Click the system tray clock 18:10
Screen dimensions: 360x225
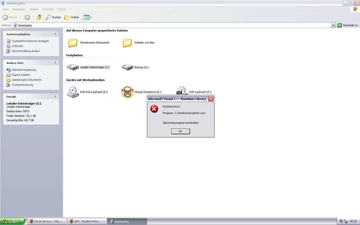(x=353, y=221)
